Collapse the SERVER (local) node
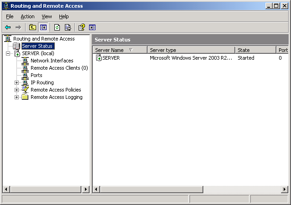Image resolution: width=291 pixels, height=205 pixels. pyautogui.click(x=8, y=53)
